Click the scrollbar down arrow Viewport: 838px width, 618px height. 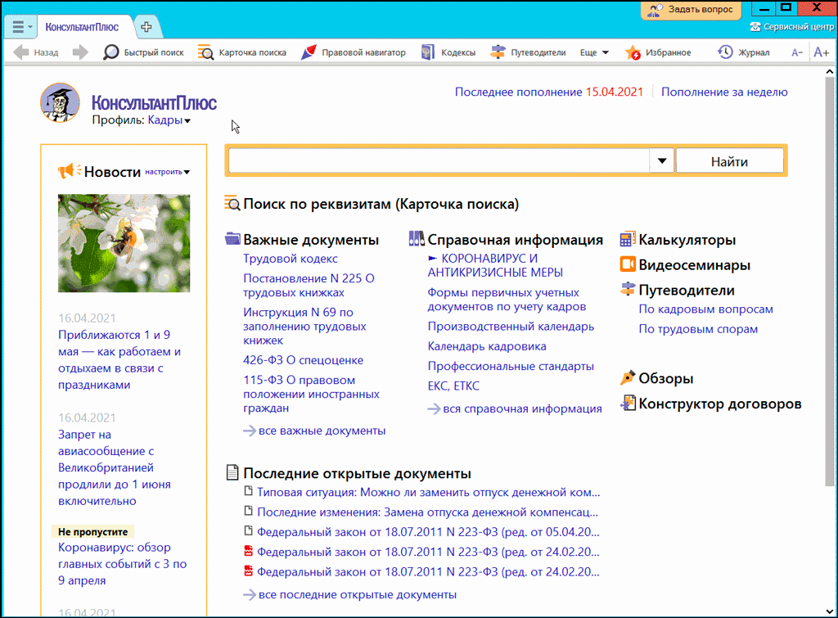[830, 611]
